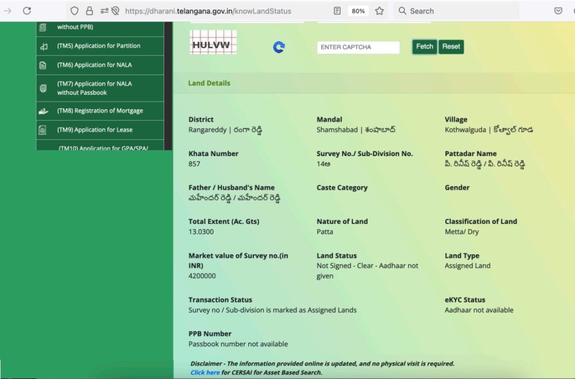Open the permissions icon beside the padlock
Screen dimensions: 575x379
pyautogui.click(x=104, y=11)
